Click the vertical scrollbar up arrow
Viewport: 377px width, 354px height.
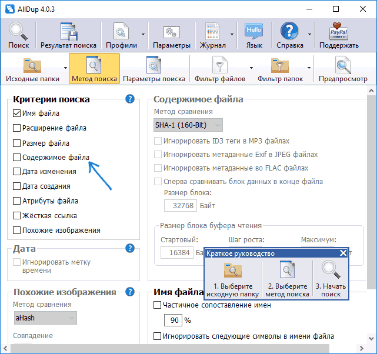[x=371, y=91]
